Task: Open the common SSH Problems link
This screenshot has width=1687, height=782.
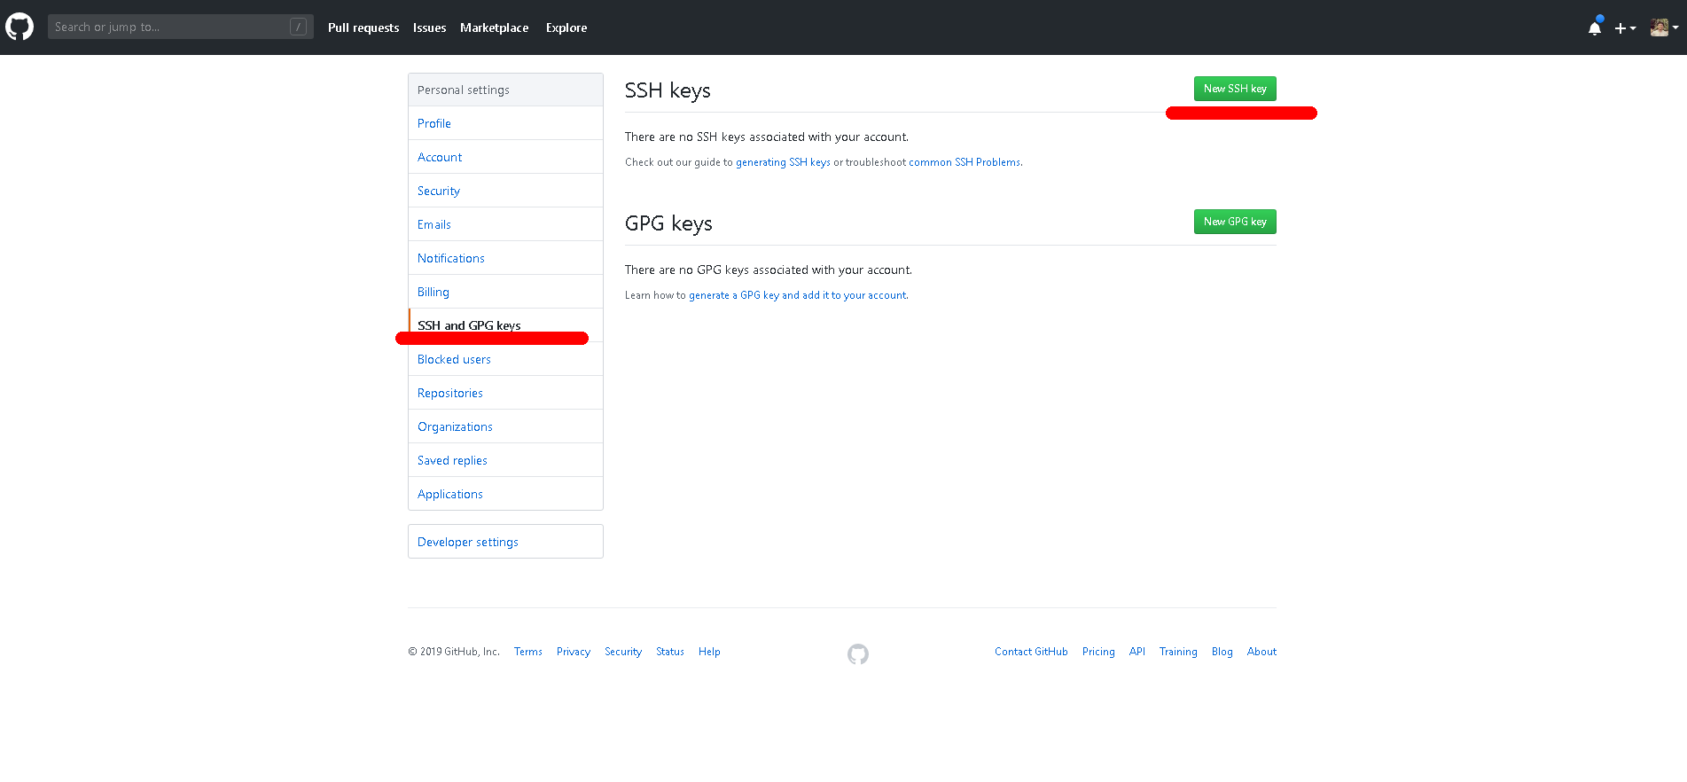Action: (x=965, y=162)
